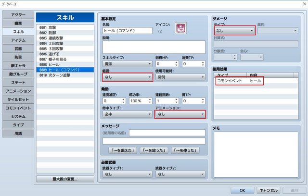
Task: Click the 使用効果 内容 column header
Action: (x=270, y=75)
